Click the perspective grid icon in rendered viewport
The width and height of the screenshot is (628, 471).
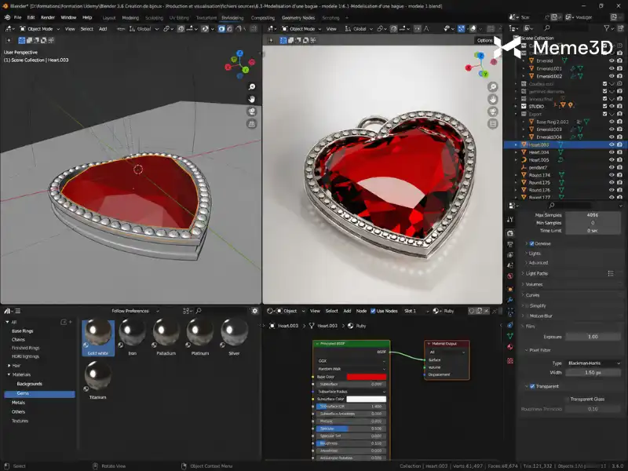tap(493, 124)
